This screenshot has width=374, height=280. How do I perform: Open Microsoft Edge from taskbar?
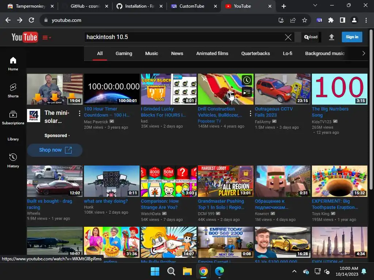click(x=220, y=271)
